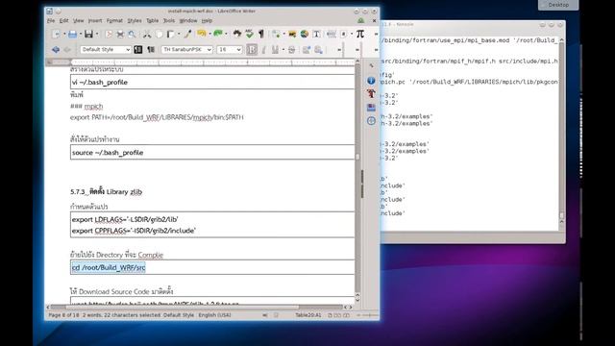Image resolution: width=615 pixels, height=346 pixels.
Task: Click the Update Style icon beside the style box
Action: (x=138, y=49)
